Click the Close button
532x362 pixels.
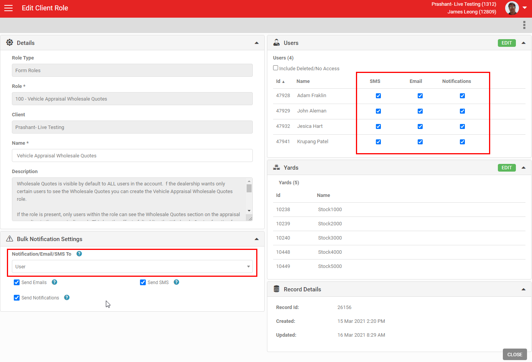tap(514, 354)
